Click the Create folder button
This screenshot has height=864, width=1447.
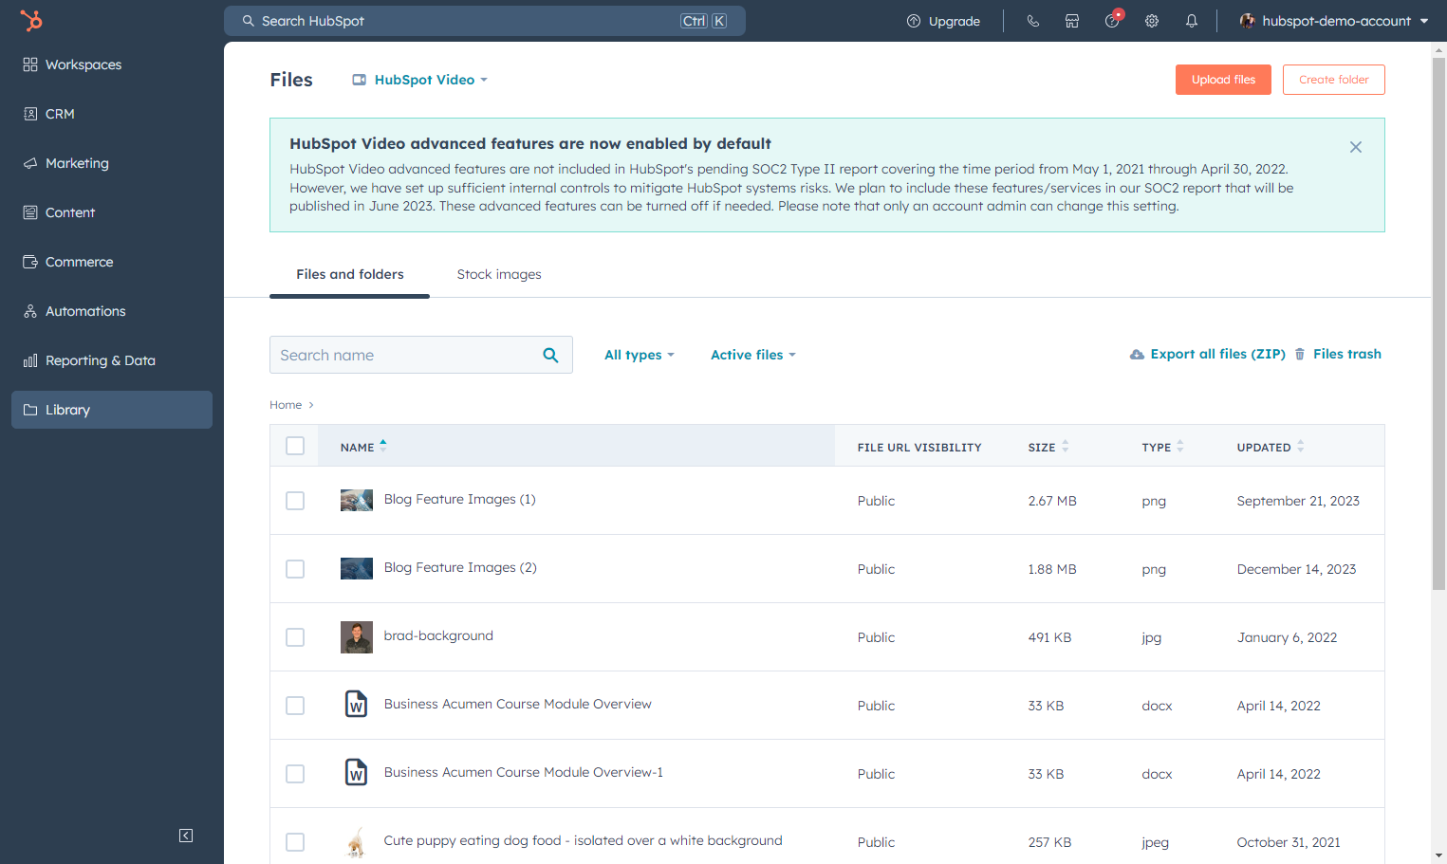1334,80
